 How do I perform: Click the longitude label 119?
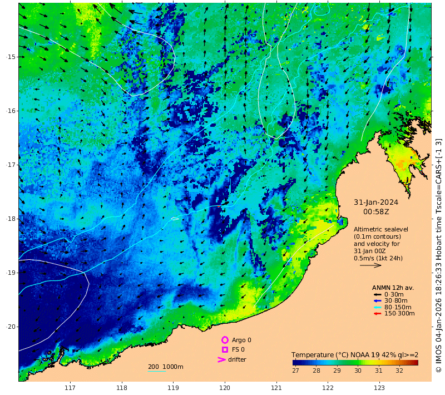pos(173,388)
